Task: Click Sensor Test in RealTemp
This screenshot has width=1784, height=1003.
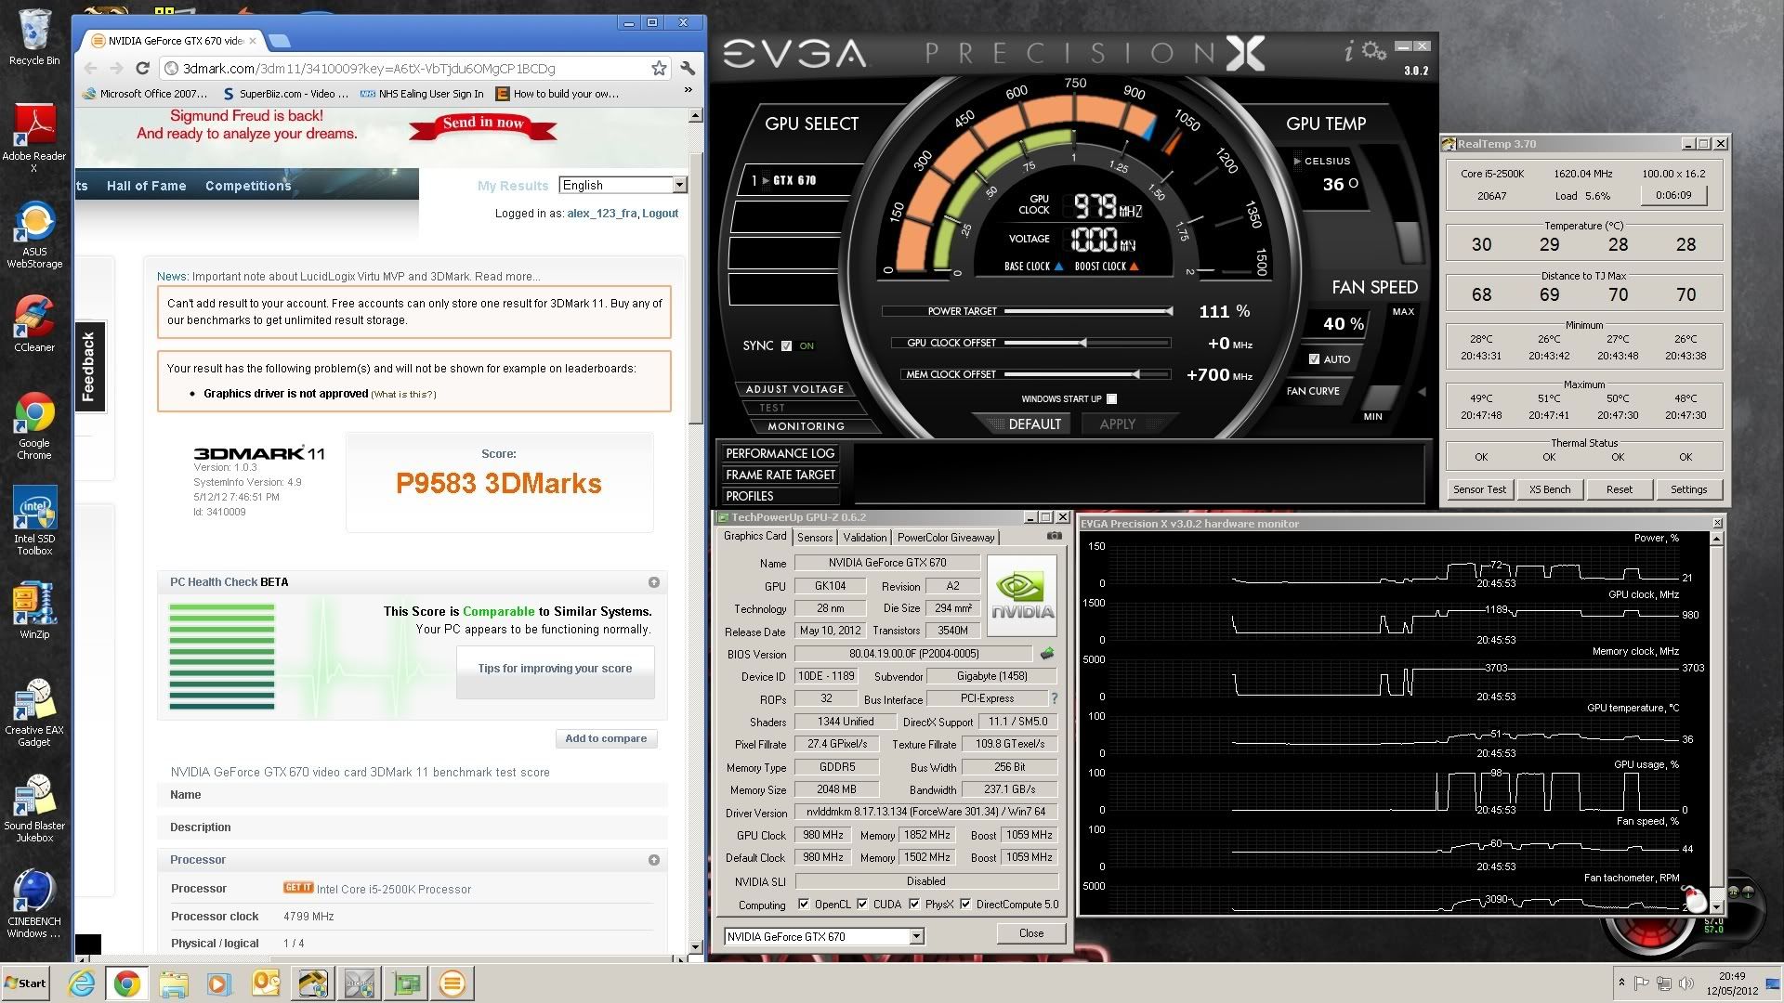Action: (x=1479, y=489)
